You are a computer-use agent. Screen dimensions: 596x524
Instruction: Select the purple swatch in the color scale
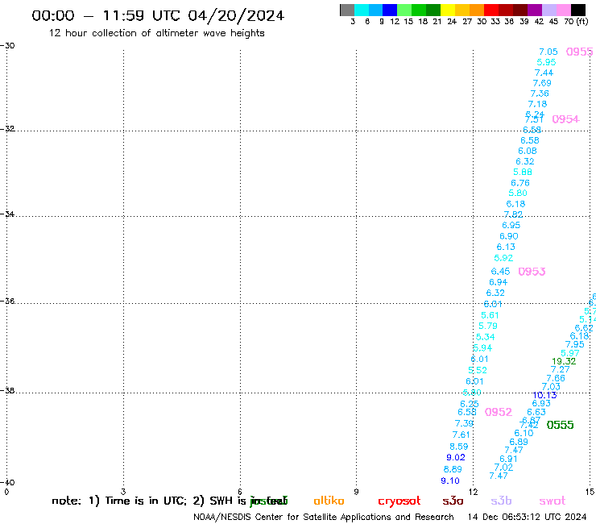tap(535, 10)
